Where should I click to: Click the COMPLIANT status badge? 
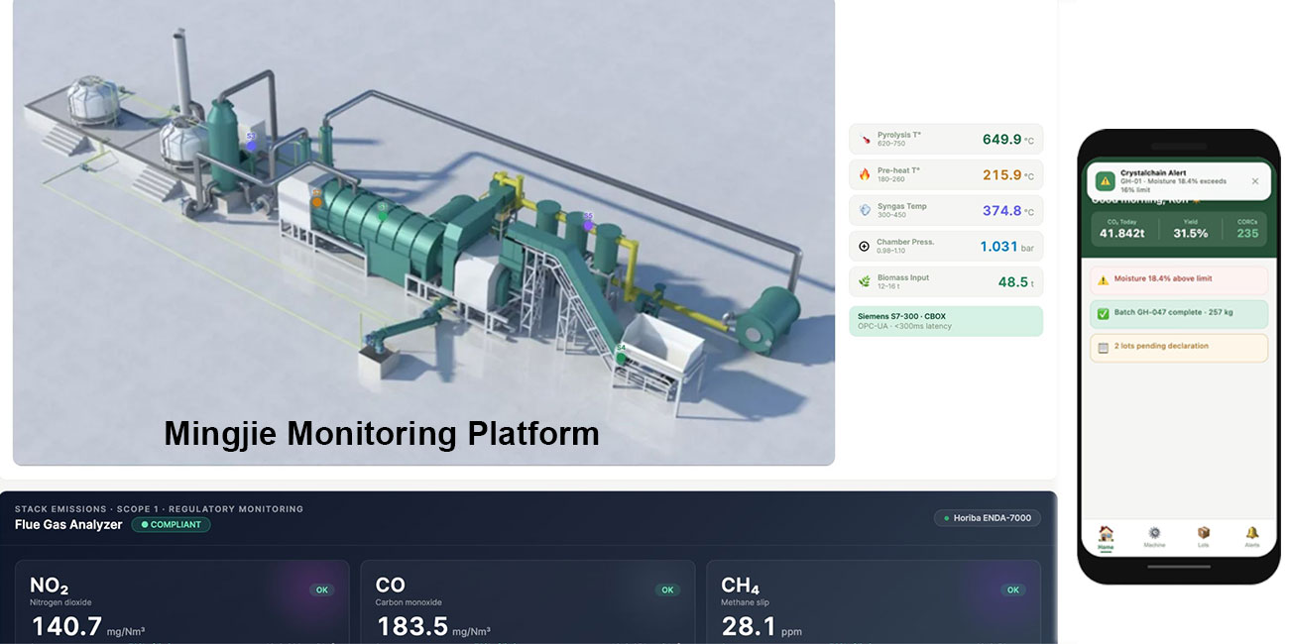[x=171, y=525]
